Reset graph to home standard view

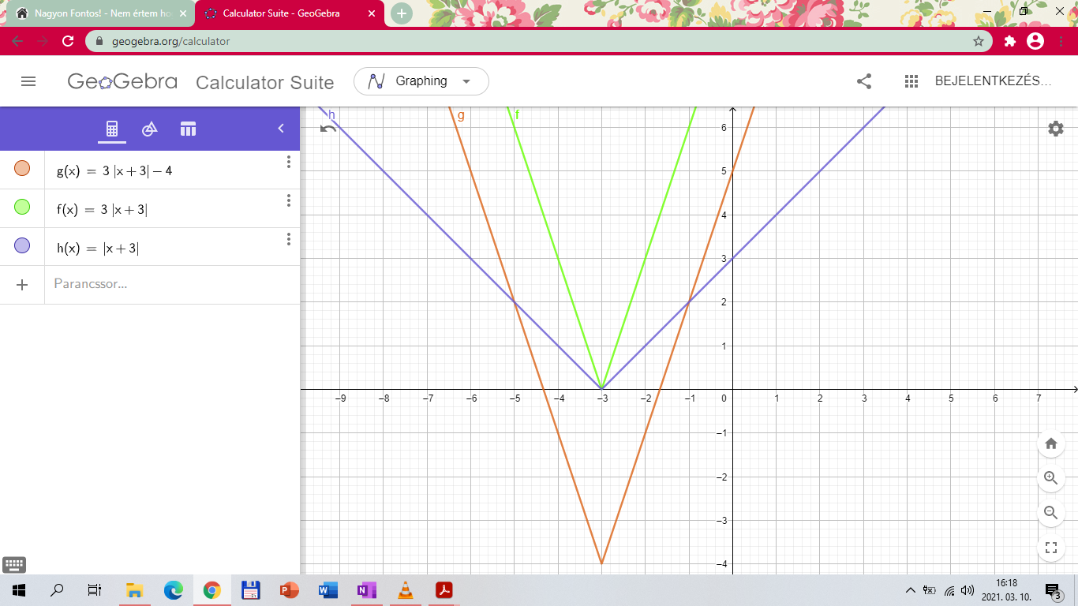(x=1050, y=443)
